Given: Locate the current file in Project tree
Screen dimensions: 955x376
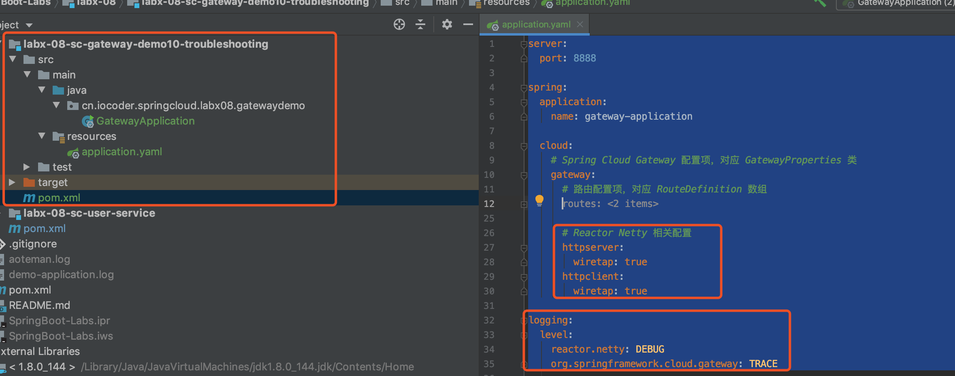Looking at the screenshot, I should click(x=399, y=25).
